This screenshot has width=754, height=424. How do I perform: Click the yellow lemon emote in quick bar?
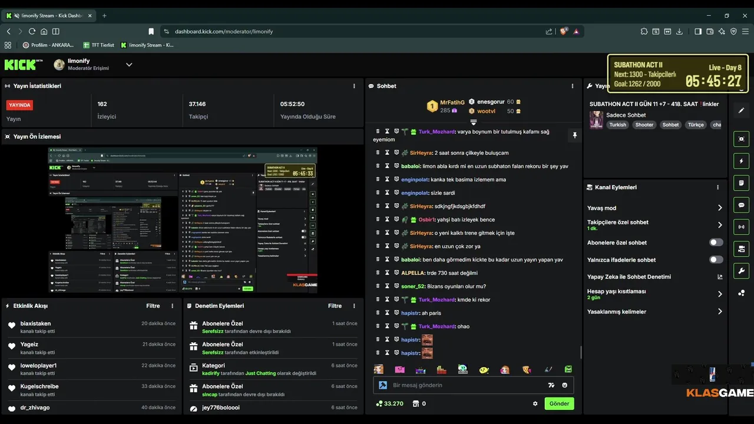pyautogui.click(x=484, y=370)
